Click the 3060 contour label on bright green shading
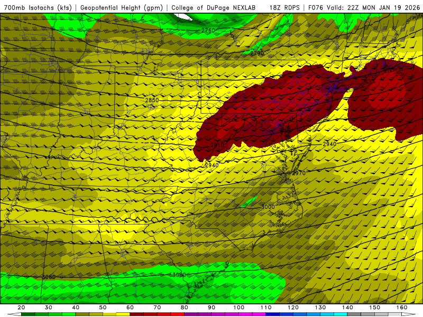423x317 pixels. coord(179,275)
